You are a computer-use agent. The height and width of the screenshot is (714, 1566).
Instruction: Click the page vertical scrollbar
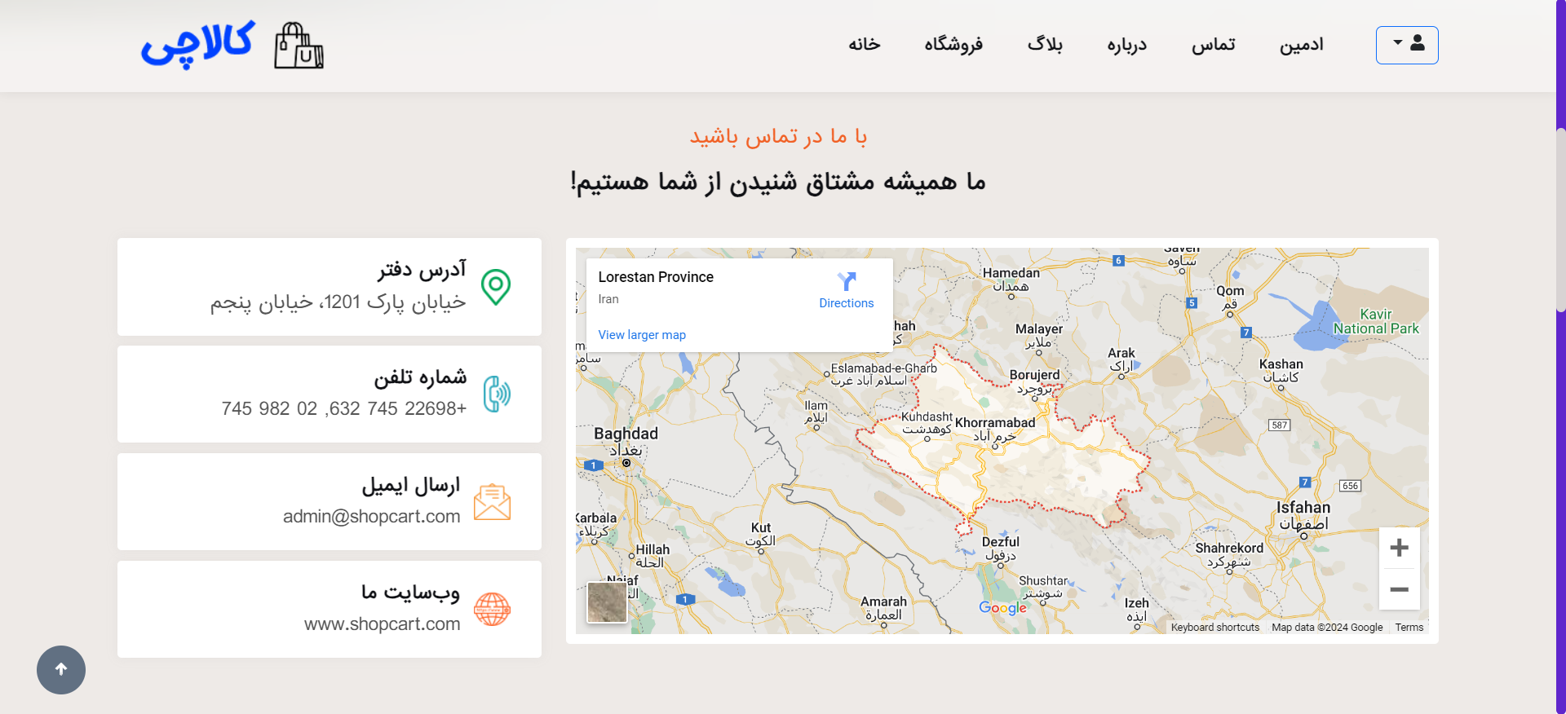click(x=1561, y=220)
